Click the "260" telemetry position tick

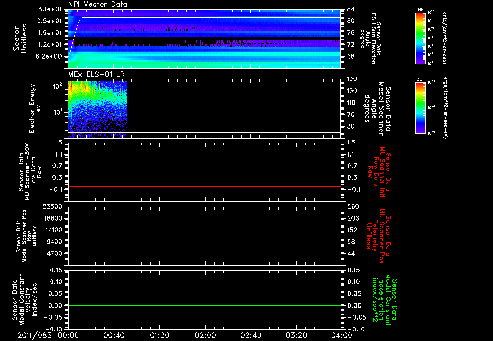tap(352, 206)
